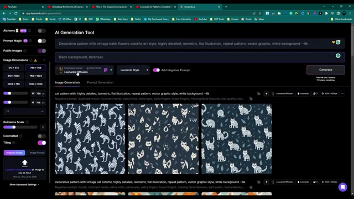The height and width of the screenshot is (199, 354).
Task: Click the Tiling info icon
Action: (x=14, y=143)
